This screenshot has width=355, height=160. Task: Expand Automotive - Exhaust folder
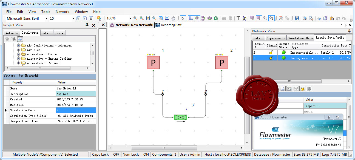(x=19, y=63)
